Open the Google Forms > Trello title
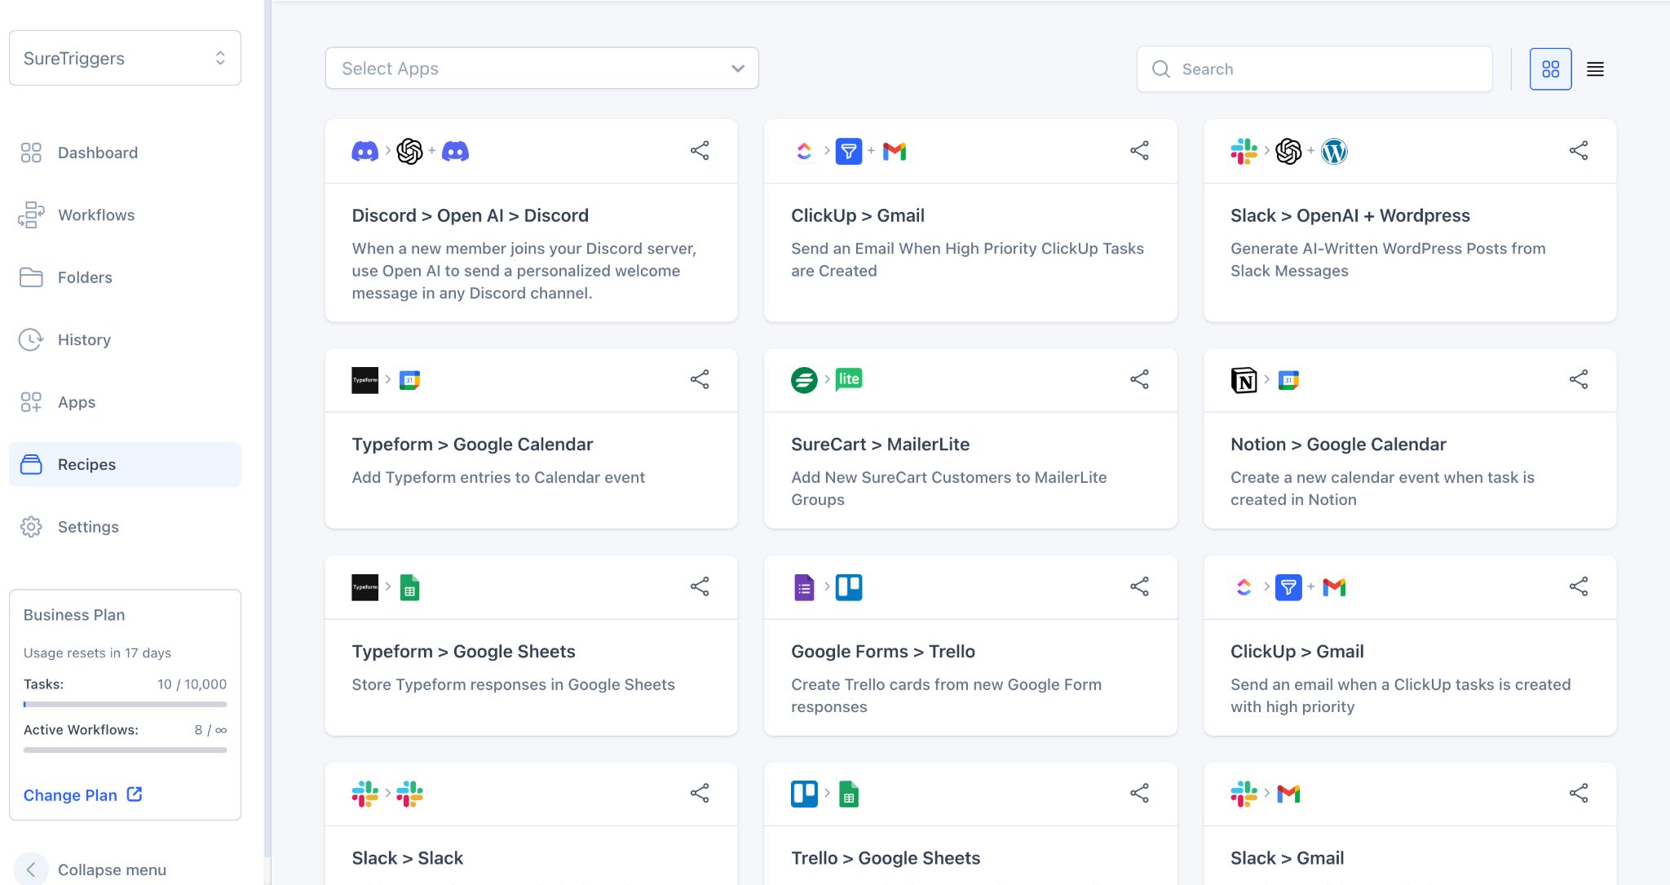The image size is (1670, 885). pos(882,652)
